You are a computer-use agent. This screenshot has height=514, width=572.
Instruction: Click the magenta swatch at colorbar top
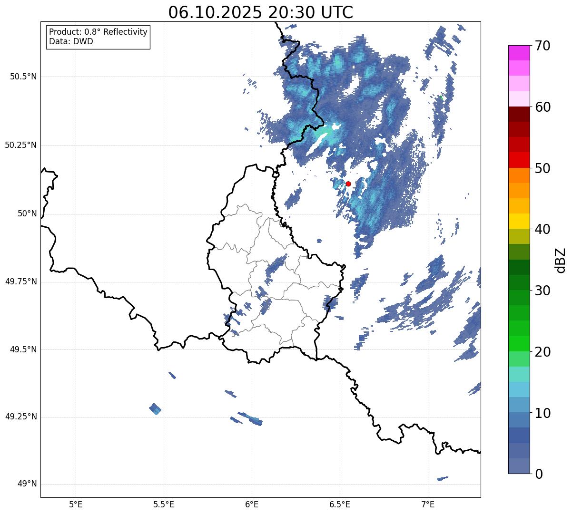[x=519, y=53]
